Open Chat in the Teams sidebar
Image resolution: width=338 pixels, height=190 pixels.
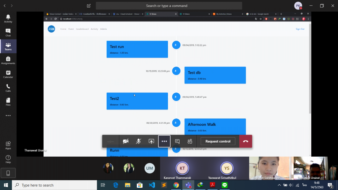coord(8,32)
